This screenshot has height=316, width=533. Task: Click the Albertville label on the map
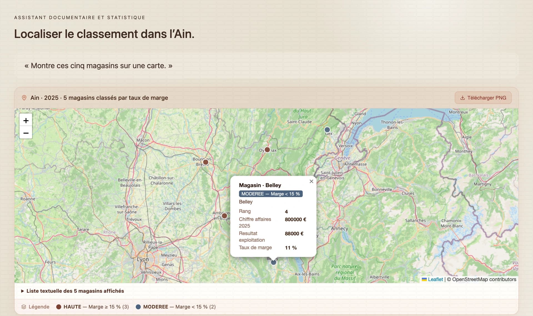(x=379, y=277)
